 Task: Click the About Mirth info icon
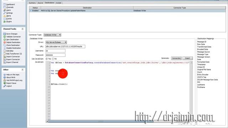click(5, 78)
